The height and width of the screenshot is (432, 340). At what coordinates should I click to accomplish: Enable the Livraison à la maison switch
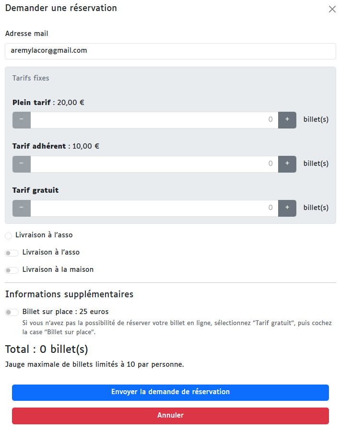[x=12, y=270]
